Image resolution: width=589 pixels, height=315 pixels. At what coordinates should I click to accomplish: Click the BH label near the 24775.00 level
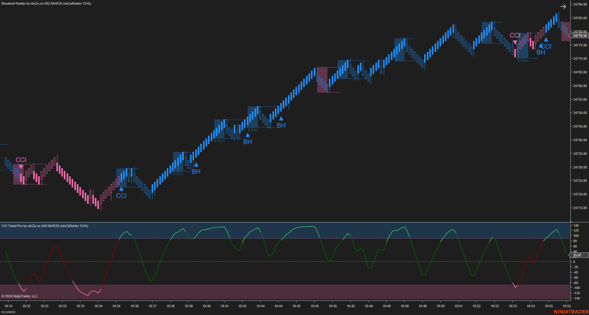(x=541, y=53)
